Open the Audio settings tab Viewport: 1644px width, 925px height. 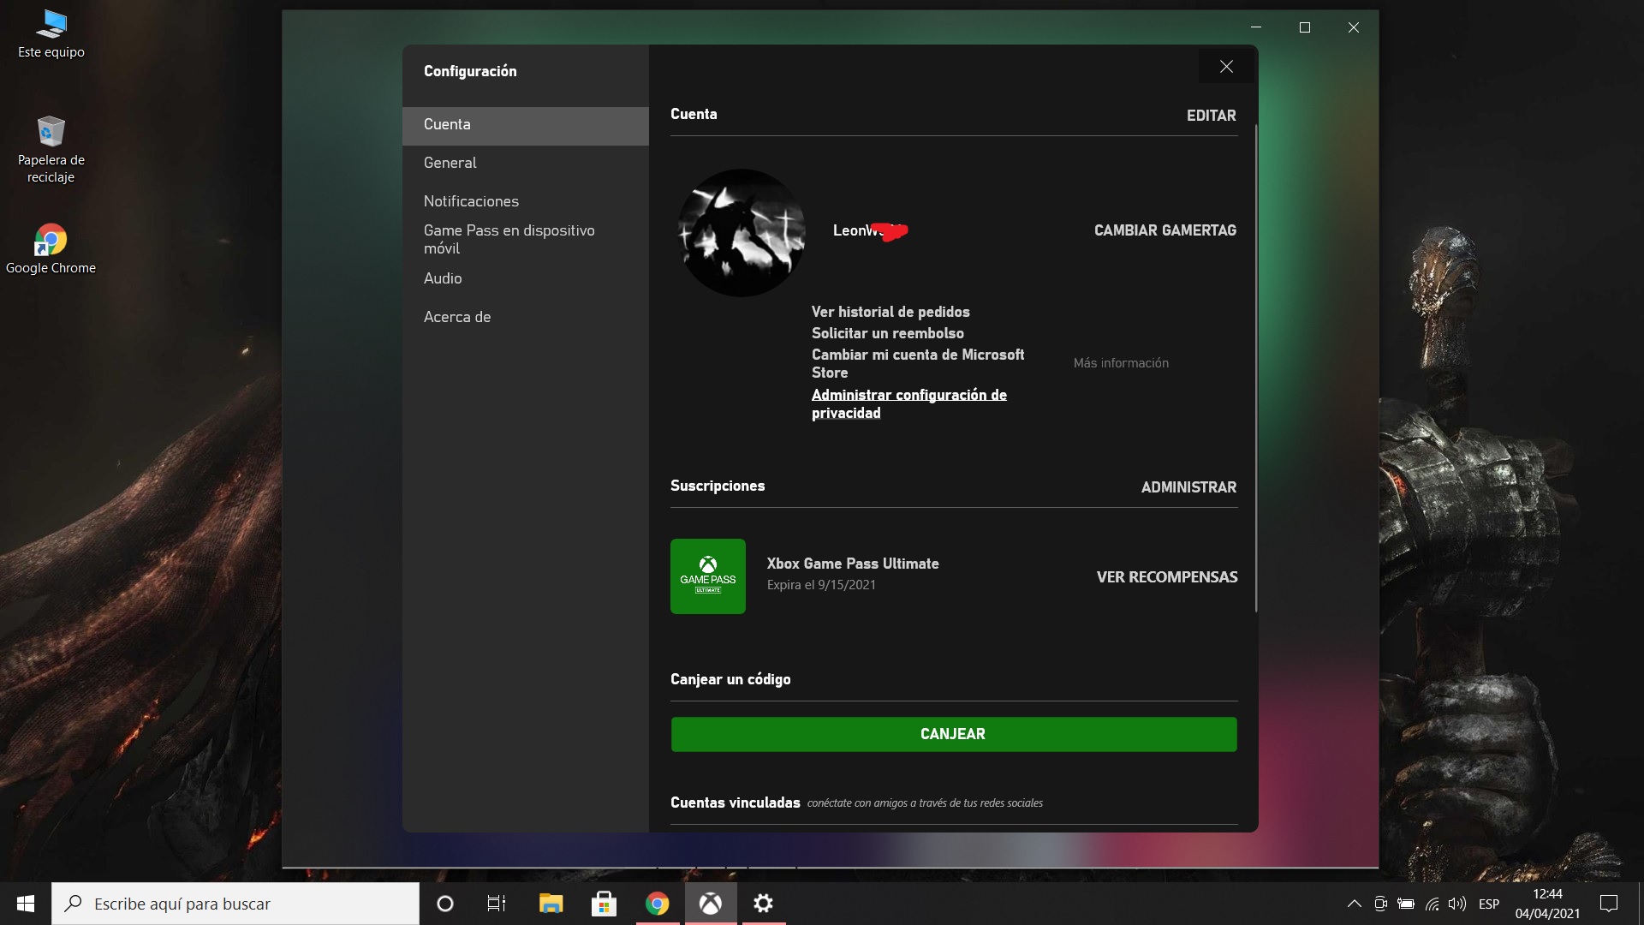[526, 278]
